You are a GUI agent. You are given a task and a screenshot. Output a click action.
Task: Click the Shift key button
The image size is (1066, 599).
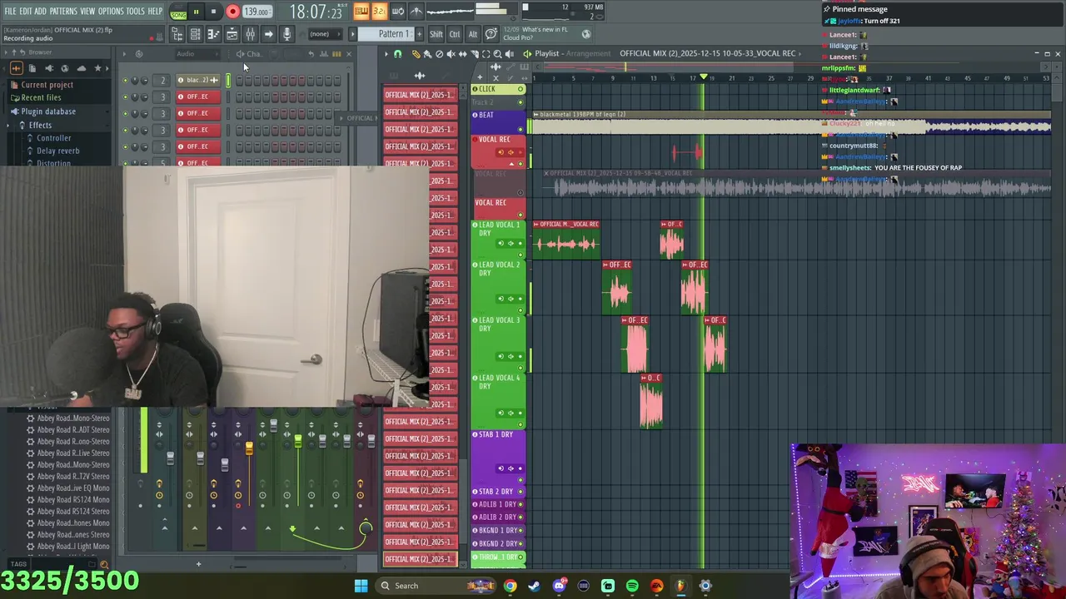click(436, 34)
